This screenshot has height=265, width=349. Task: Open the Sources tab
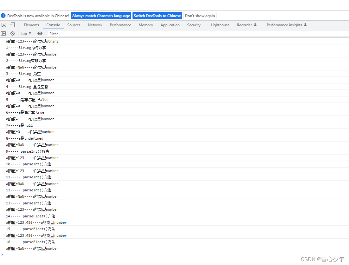74,25
